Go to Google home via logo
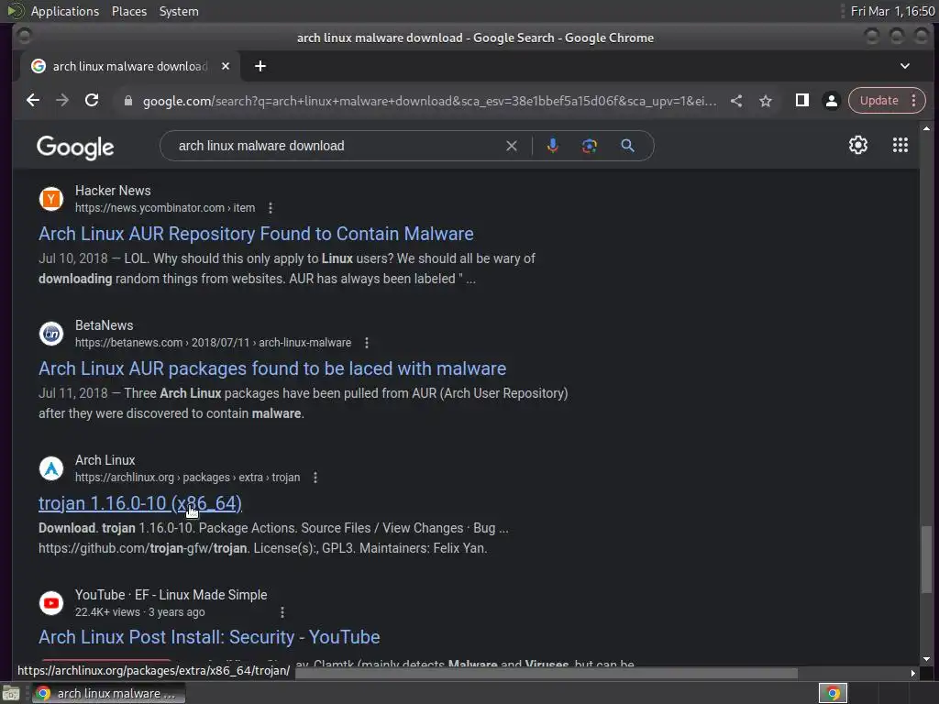 point(75,147)
